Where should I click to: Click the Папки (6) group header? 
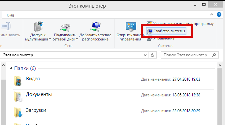click(25, 68)
